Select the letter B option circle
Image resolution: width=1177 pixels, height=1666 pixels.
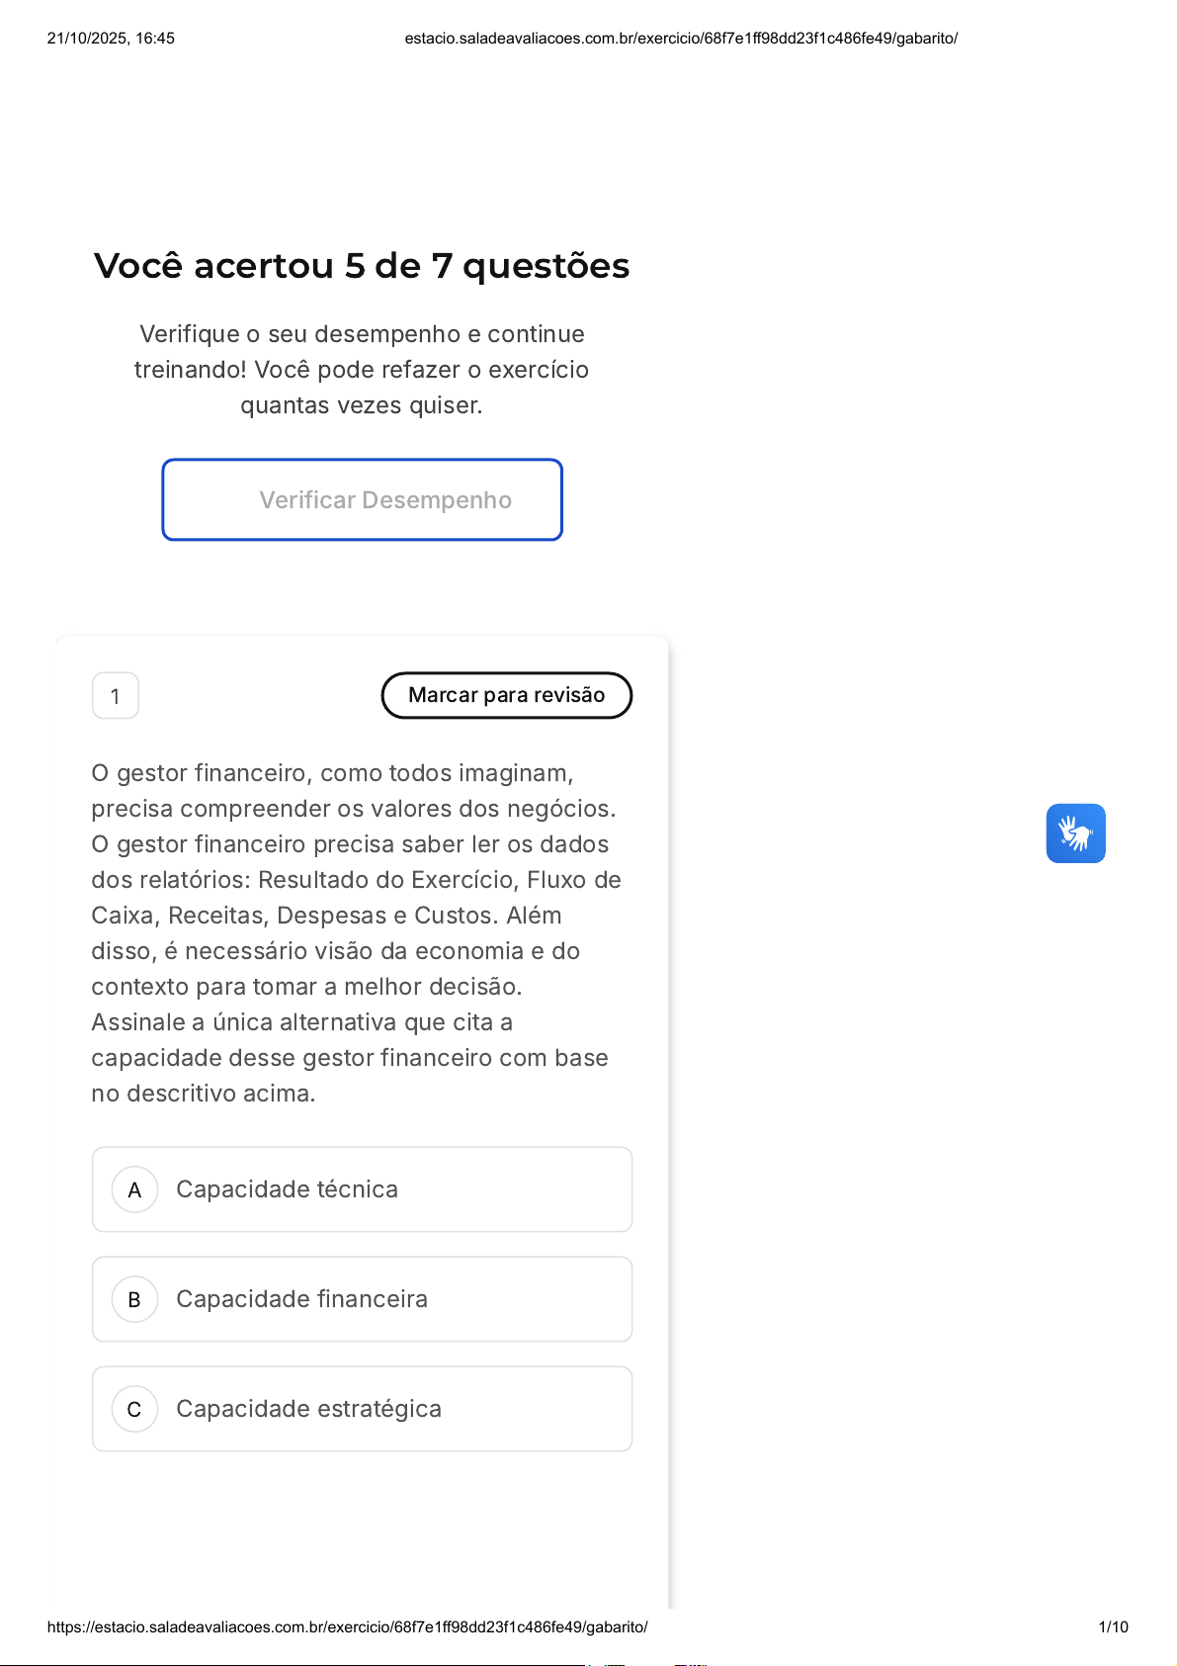(134, 1299)
